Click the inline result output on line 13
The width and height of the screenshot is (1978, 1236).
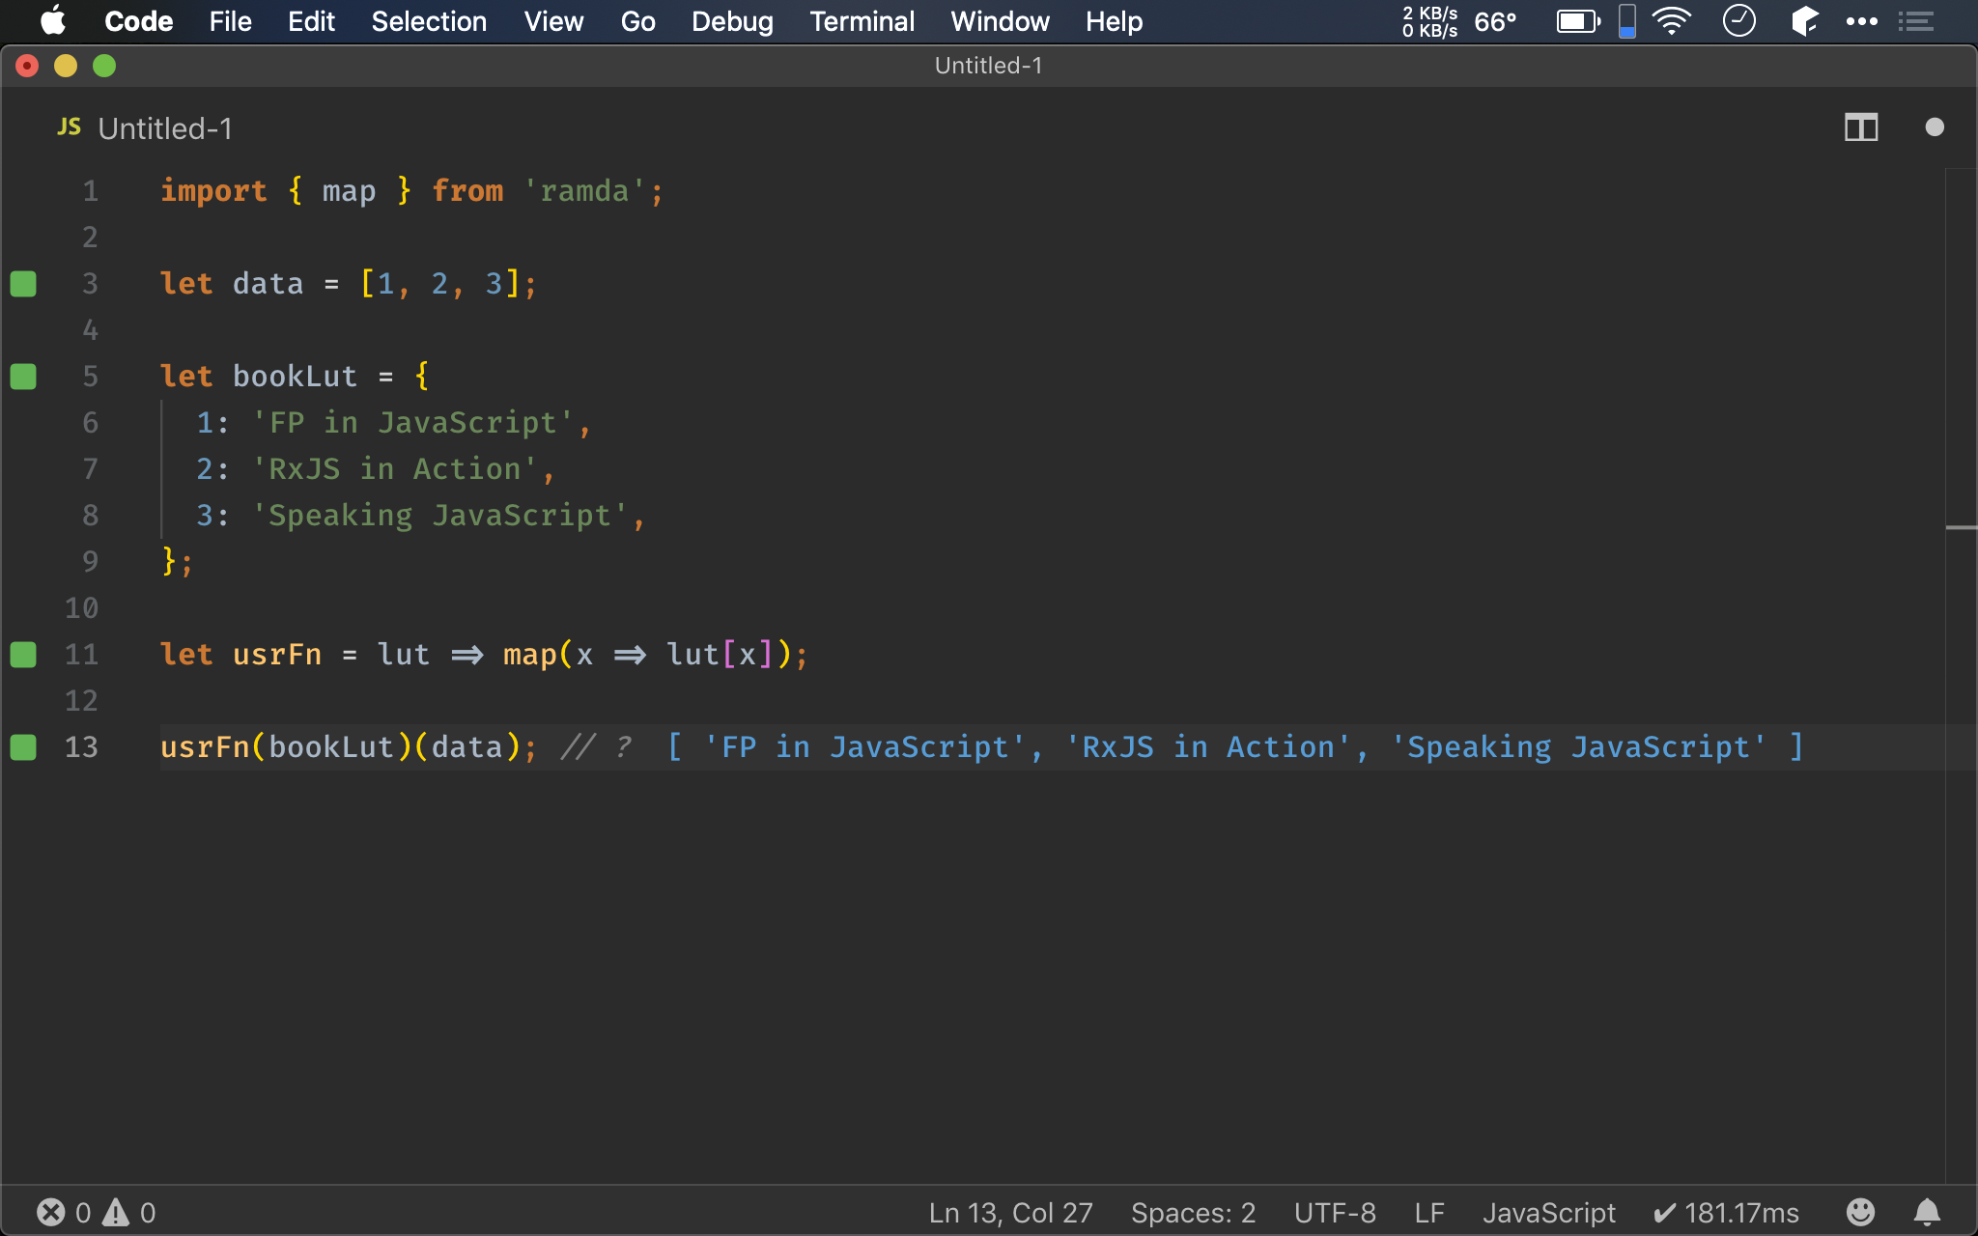point(1235,747)
